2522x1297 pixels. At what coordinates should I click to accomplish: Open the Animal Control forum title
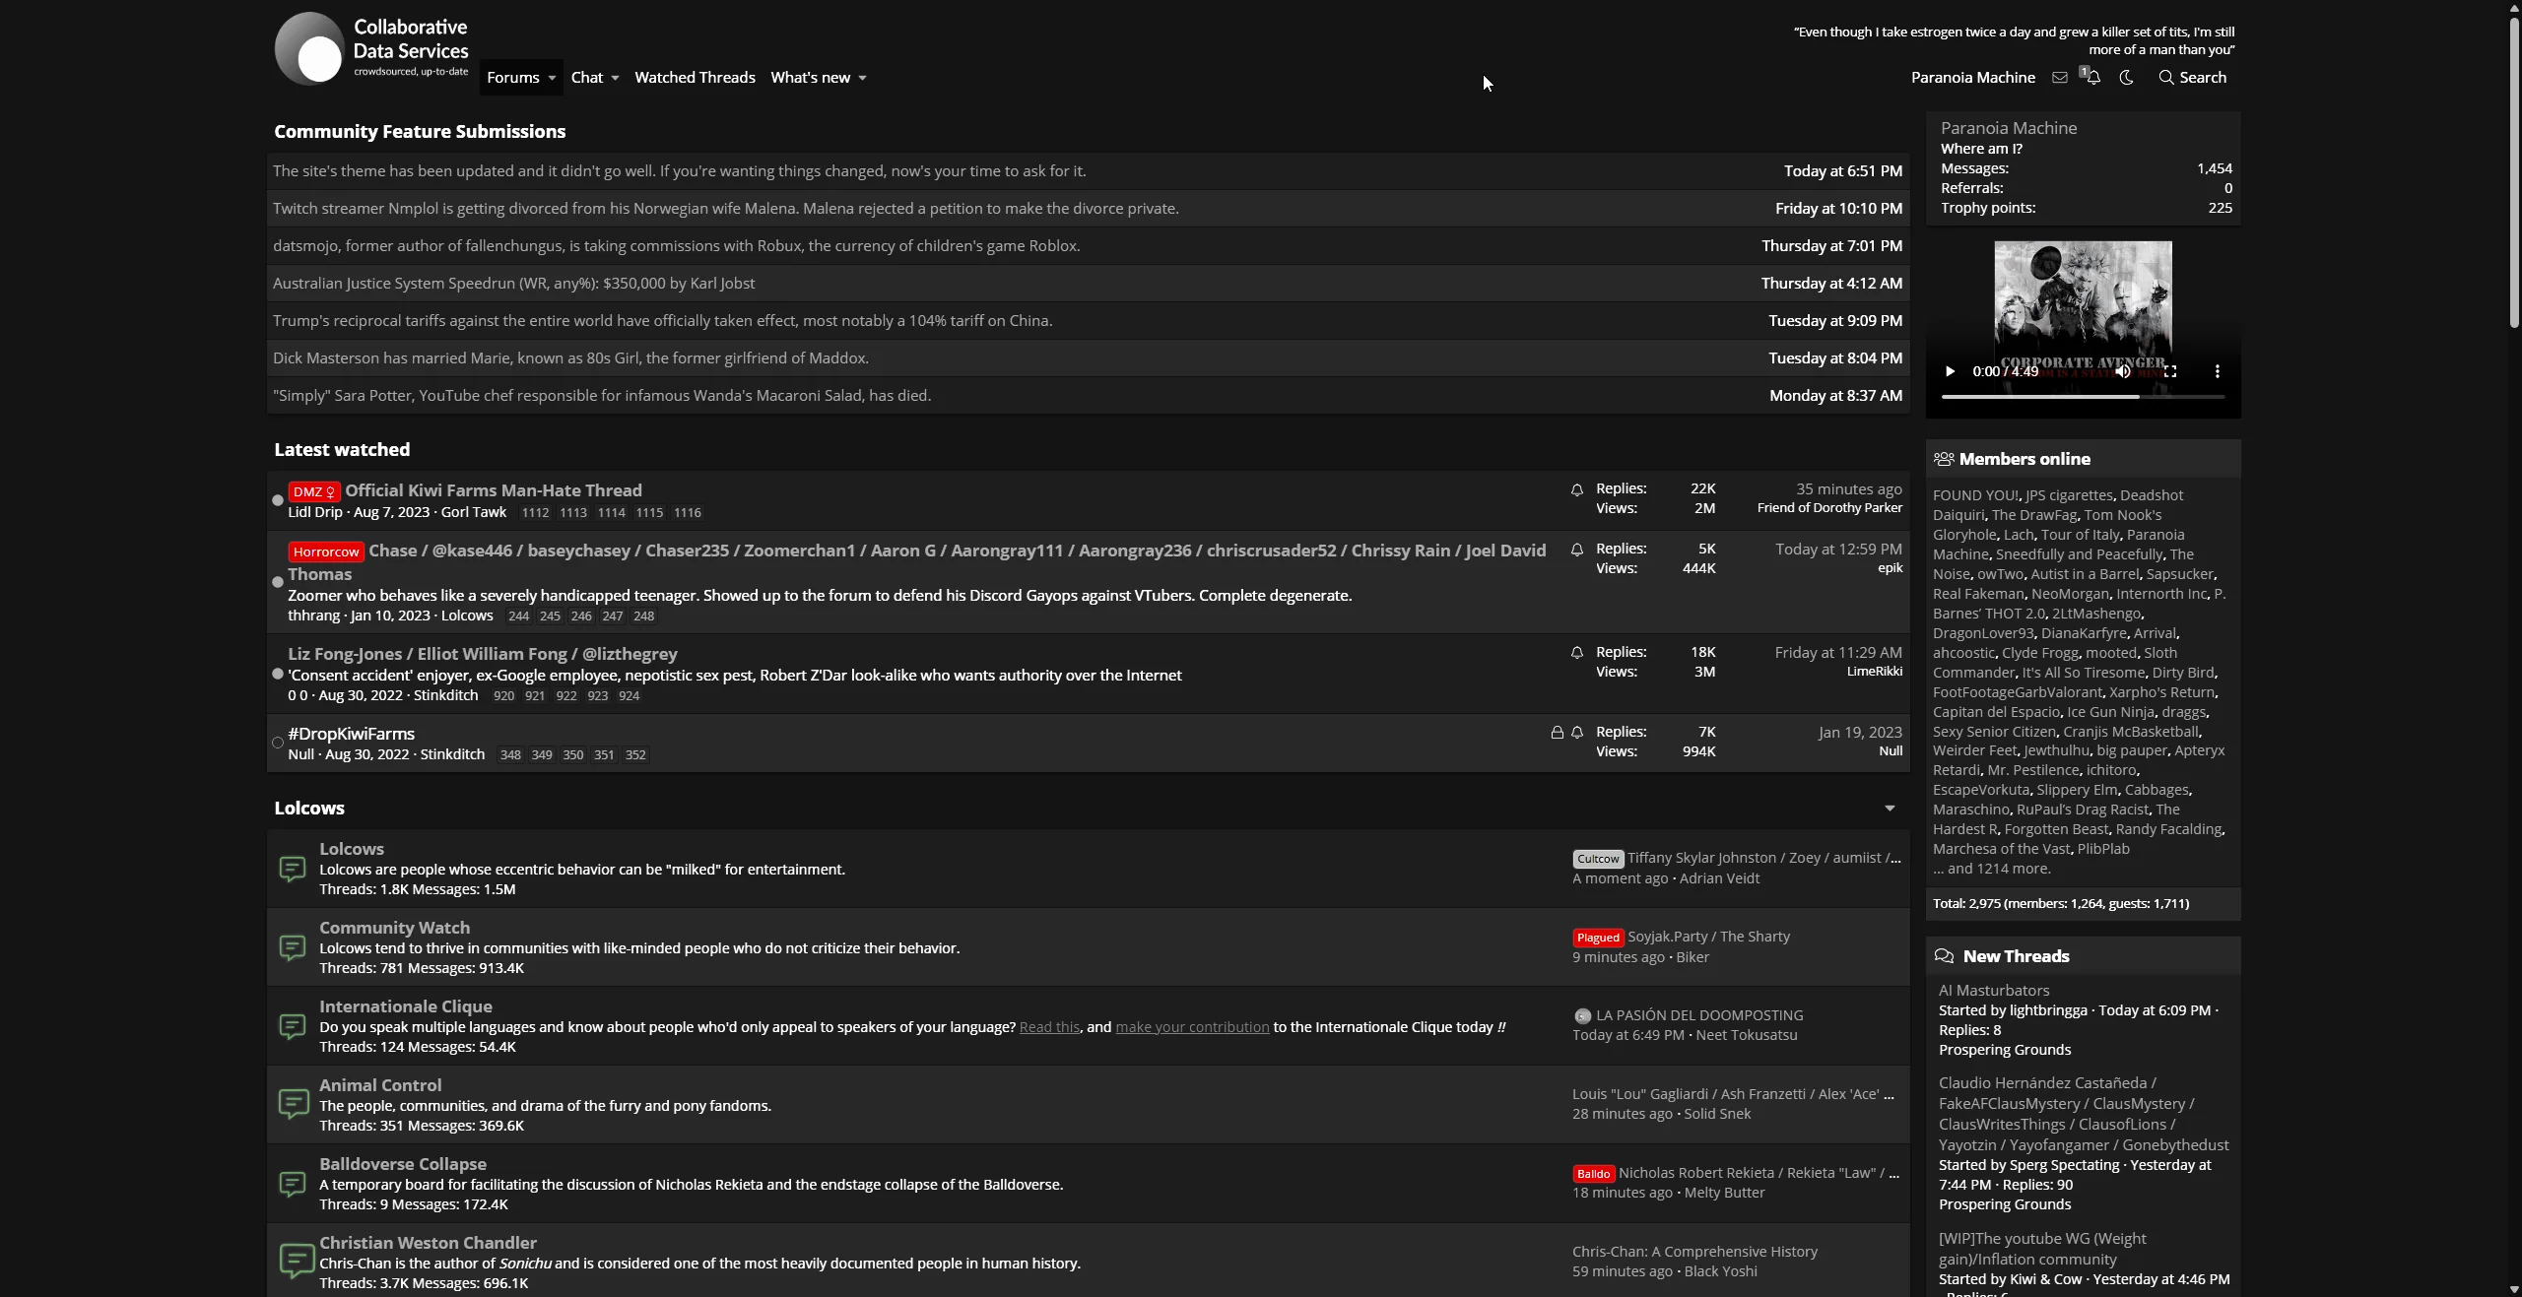tap(380, 1085)
